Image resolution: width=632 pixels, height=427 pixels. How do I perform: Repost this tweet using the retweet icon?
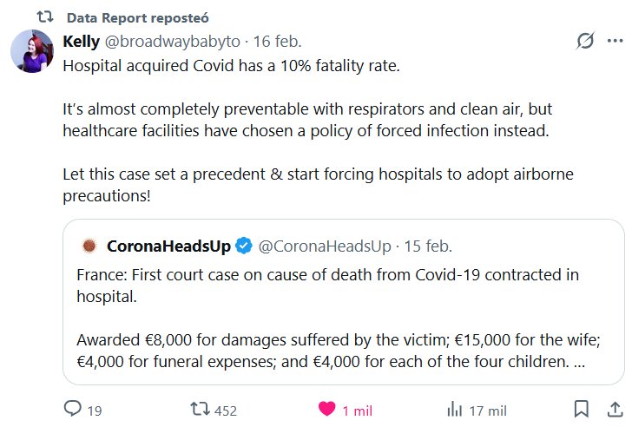[x=198, y=409]
